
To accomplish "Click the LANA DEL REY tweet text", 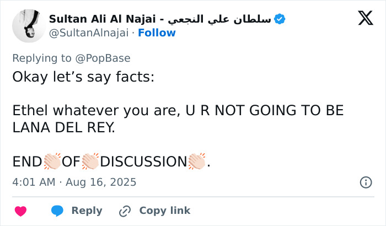I will click(x=64, y=127).
